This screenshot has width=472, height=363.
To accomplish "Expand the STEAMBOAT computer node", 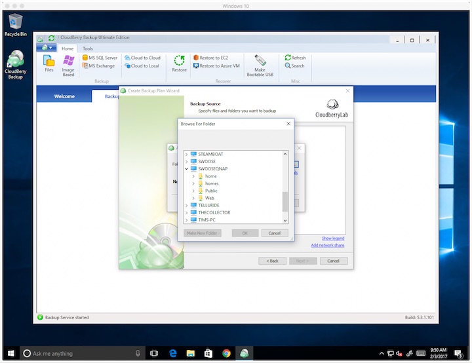I will tap(186, 154).
